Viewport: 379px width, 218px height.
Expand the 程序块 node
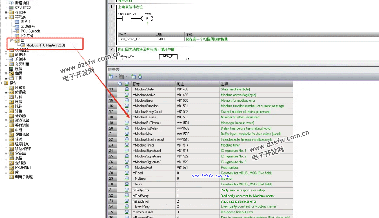pyautogui.click(x=6, y=12)
